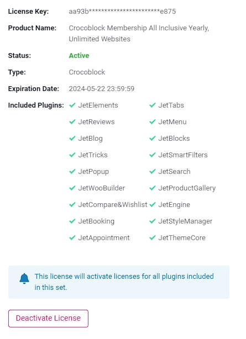The image size is (246, 339).
Task: Click the checkmark next to JetReviews
Action: coord(72,121)
